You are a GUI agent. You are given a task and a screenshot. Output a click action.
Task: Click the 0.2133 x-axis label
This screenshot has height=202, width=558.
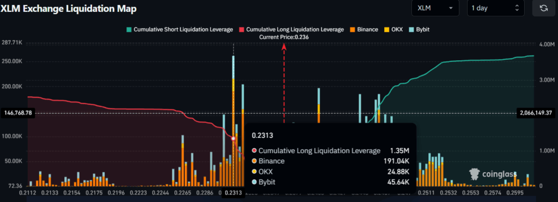(49, 193)
